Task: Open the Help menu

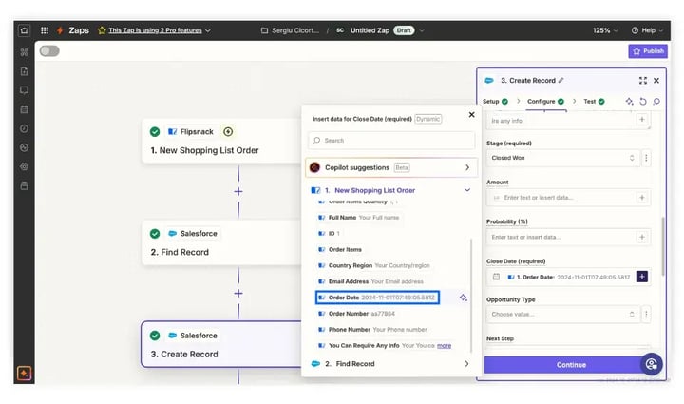Action: (x=647, y=30)
